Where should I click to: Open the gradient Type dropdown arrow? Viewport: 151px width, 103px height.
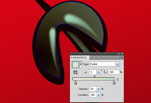pos(117,64)
